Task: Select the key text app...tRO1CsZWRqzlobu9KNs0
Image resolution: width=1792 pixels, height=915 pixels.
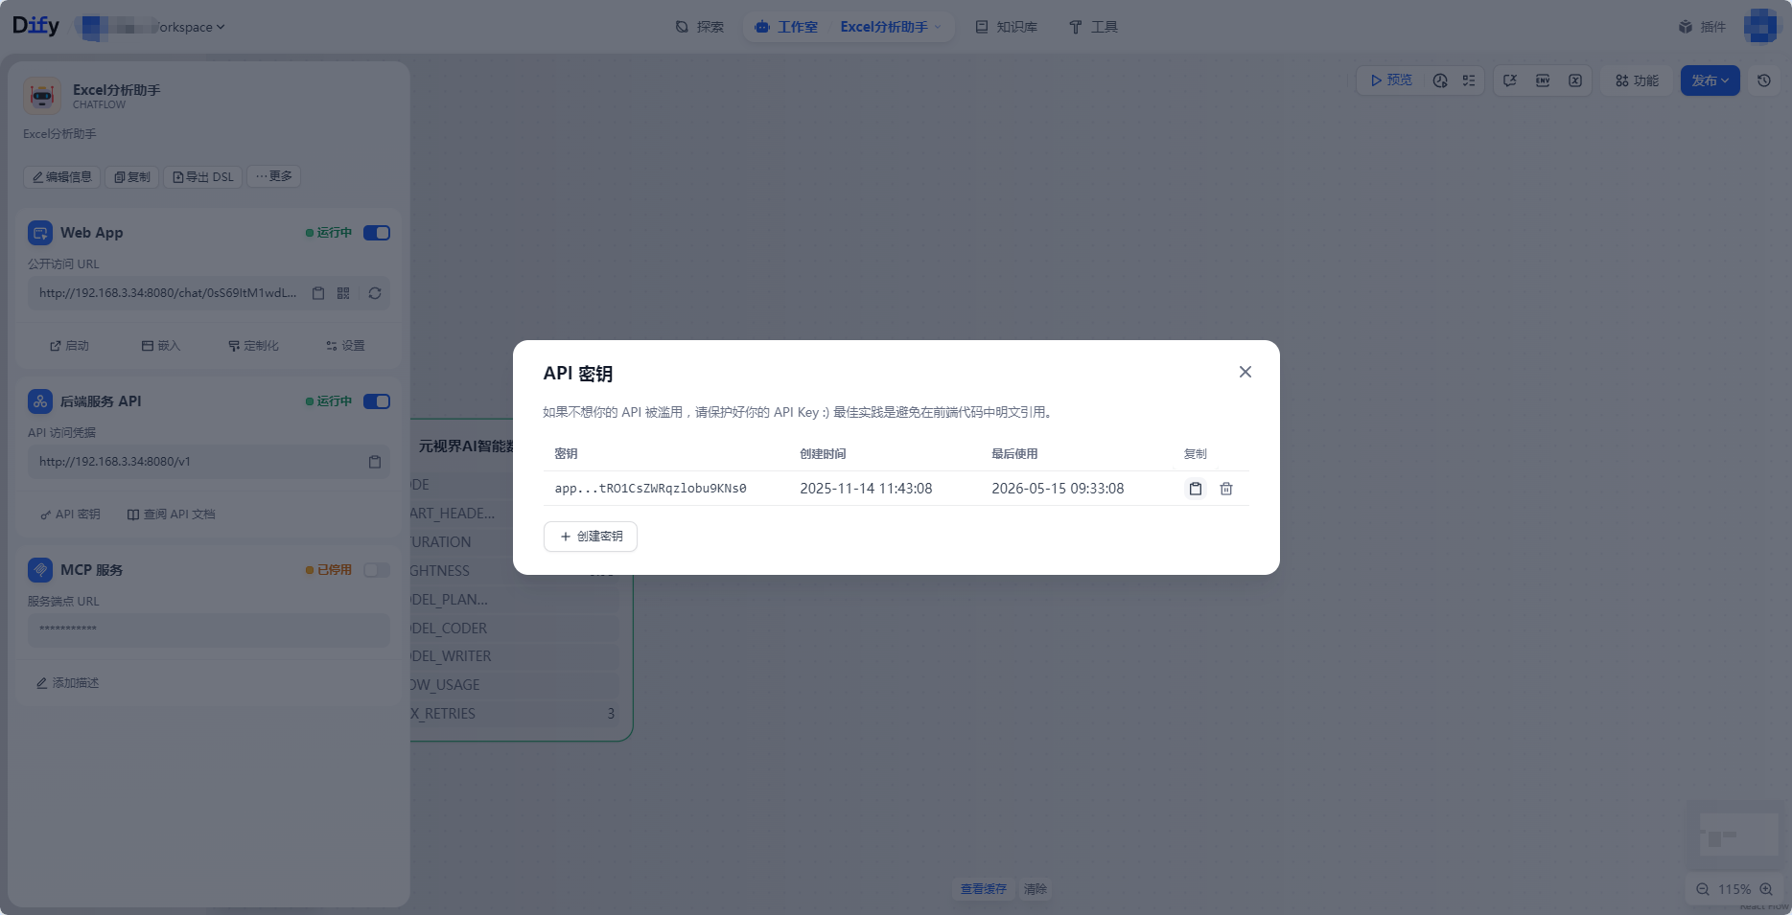Action: coord(650,489)
